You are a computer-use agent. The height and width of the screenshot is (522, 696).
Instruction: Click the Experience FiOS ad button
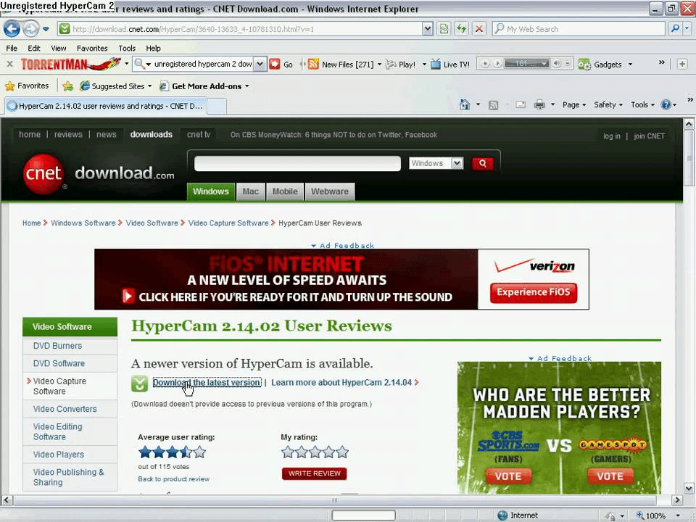(x=533, y=293)
